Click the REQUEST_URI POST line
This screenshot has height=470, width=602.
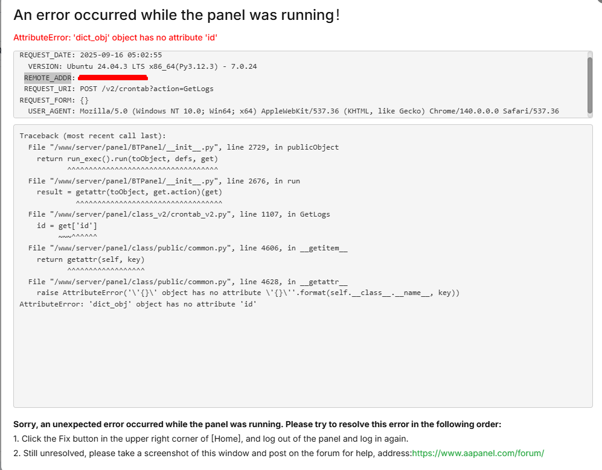pos(118,89)
